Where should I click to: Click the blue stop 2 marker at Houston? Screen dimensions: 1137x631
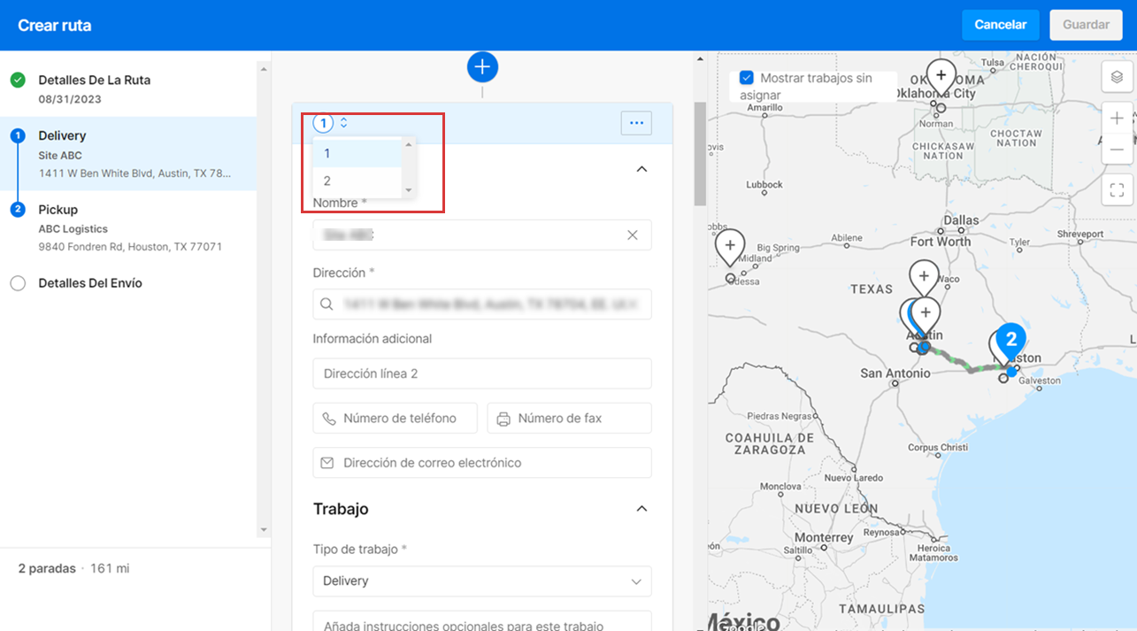pyautogui.click(x=1010, y=342)
